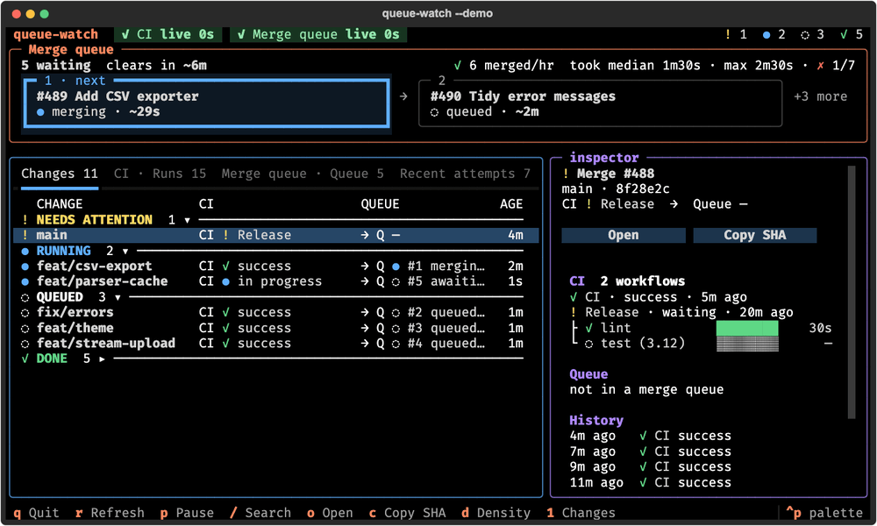877x526 pixels.
Task: Click the 'Merge #488' inspector title
Action: pos(616,174)
